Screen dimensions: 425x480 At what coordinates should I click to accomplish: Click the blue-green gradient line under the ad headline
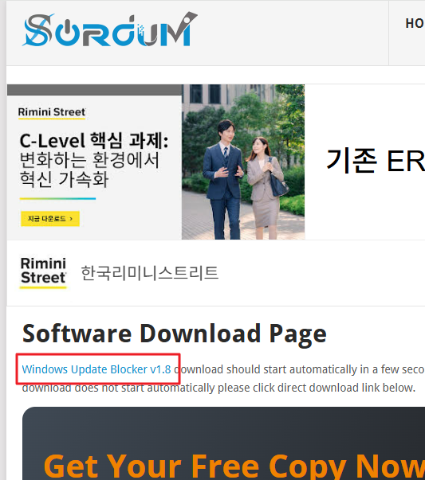coord(57,199)
